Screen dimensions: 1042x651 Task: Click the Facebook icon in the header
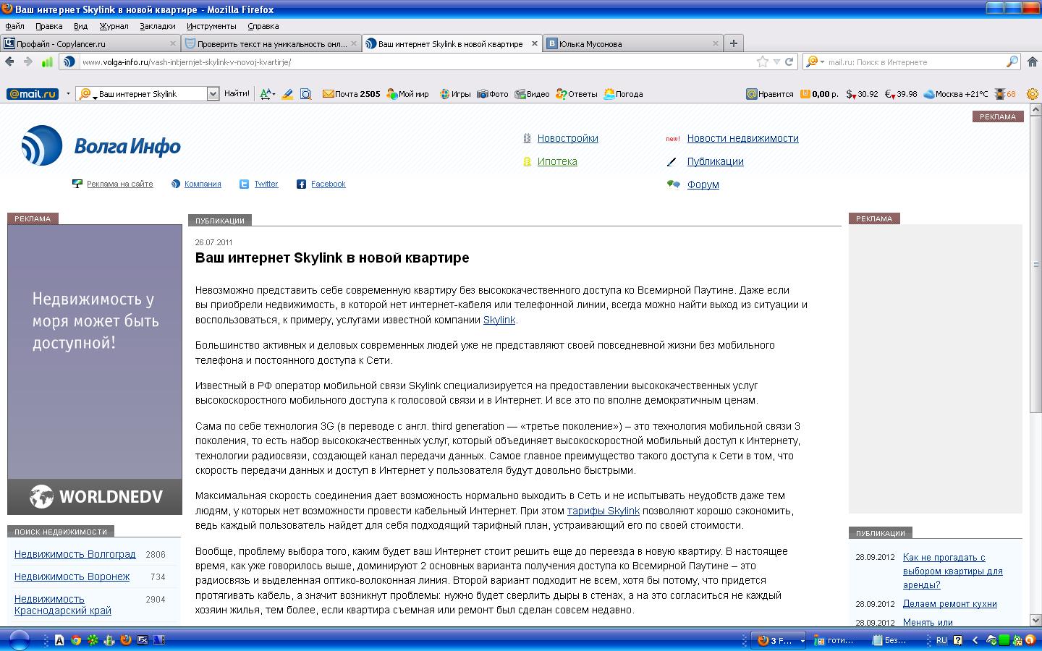(301, 184)
